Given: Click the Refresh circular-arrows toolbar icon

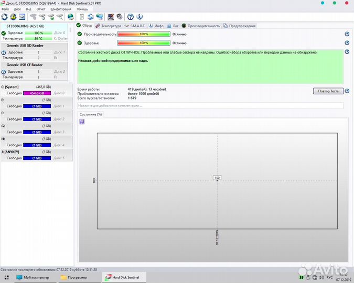Looking at the screenshot, I should point(5,17).
